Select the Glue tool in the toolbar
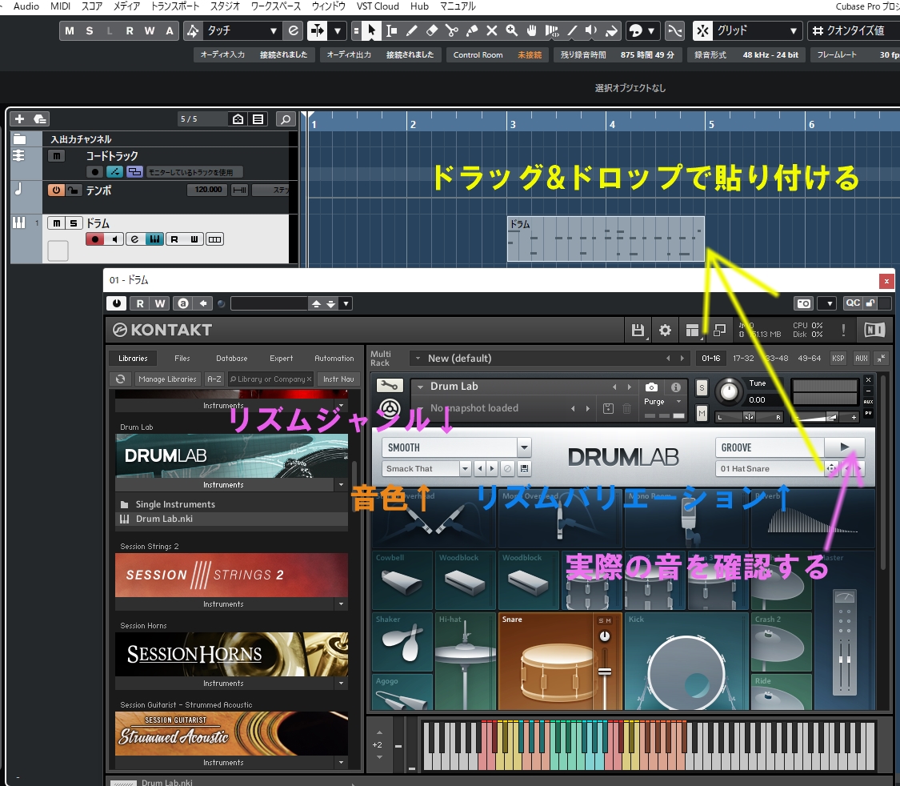The height and width of the screenshot is (786, 900). pyautogui.click(x=470, y=30)
